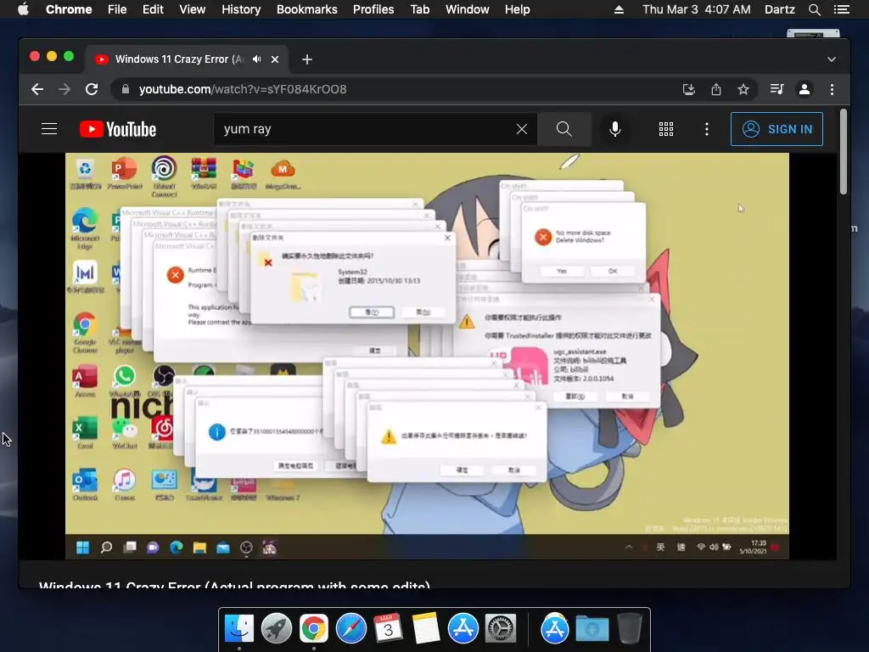
Task: Bookmark this page with the star
Action: [x=743, y=89]
